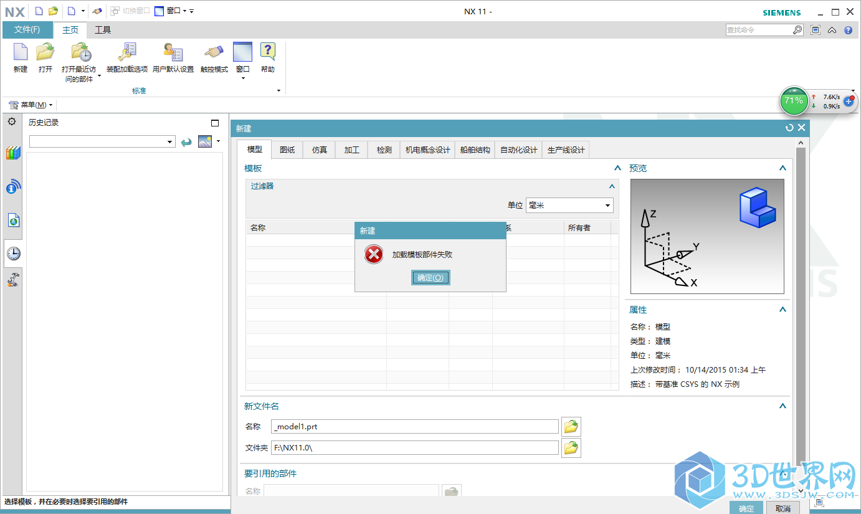Click the model preview thumbnail

[707, 236]
